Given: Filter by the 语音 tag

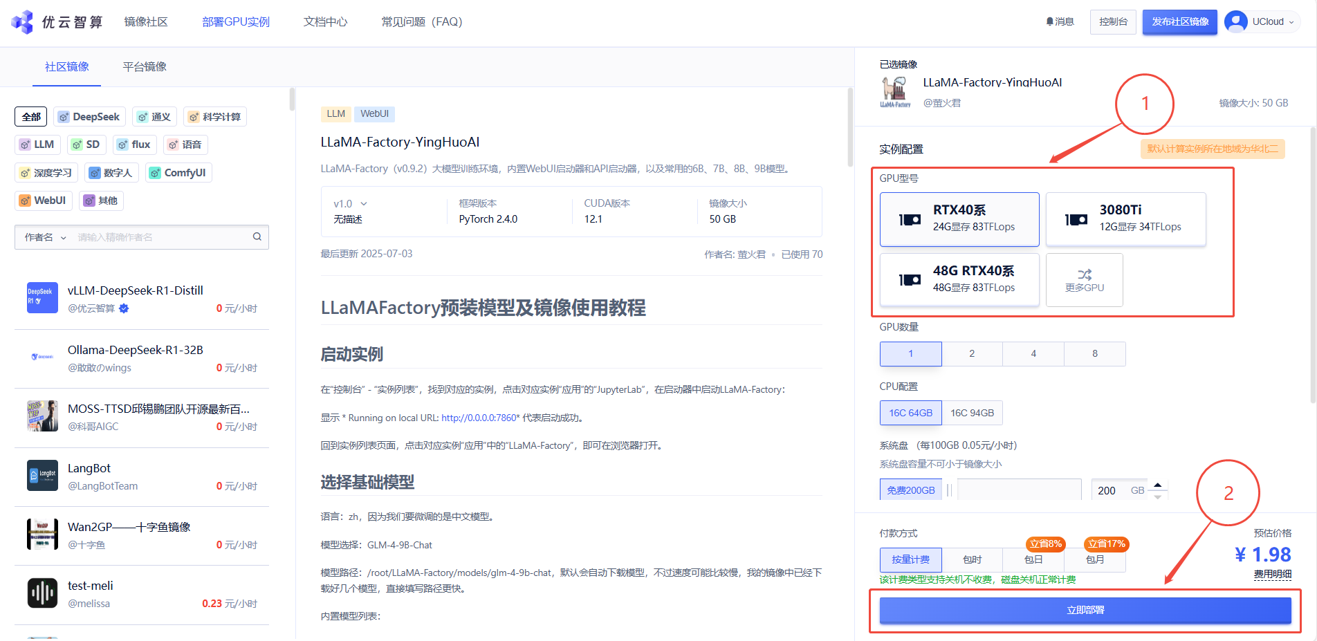Looking at the screenshot, I should point(185,145).
